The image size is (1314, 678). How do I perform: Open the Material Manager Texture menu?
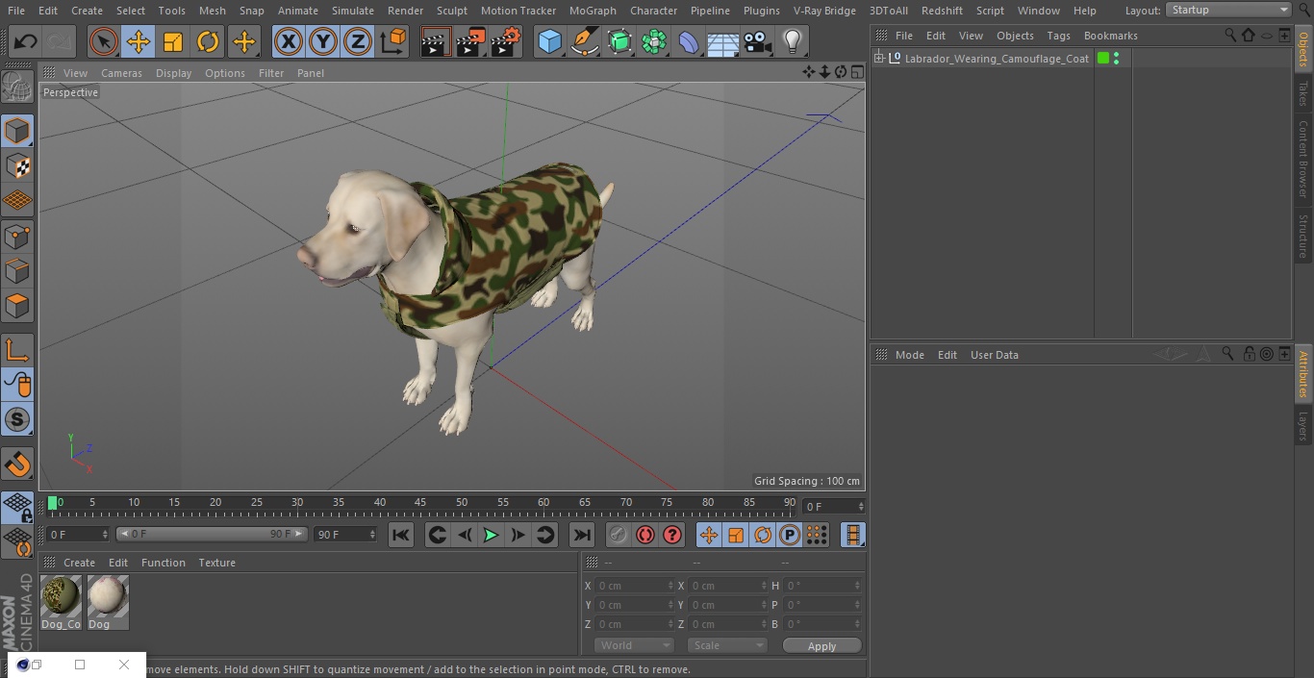(x=216, y=563)
